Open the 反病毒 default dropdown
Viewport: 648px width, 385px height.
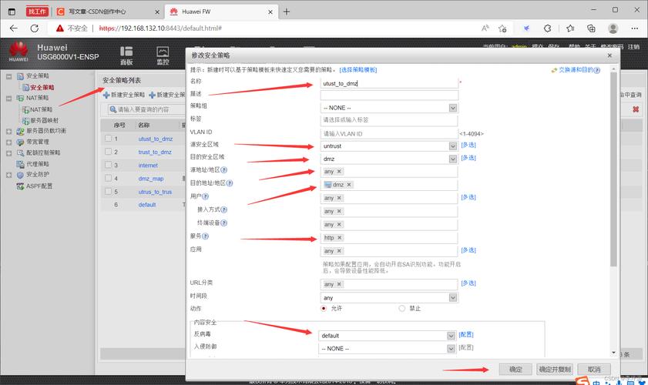pyautogui.click(x=451, y=336)
